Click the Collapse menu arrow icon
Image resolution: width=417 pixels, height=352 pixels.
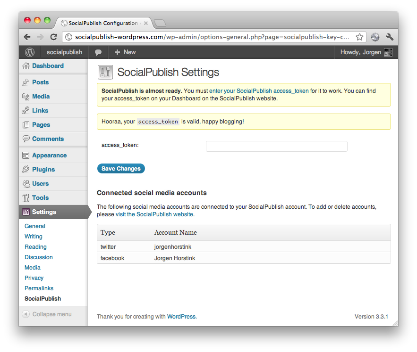coord(26,314)
